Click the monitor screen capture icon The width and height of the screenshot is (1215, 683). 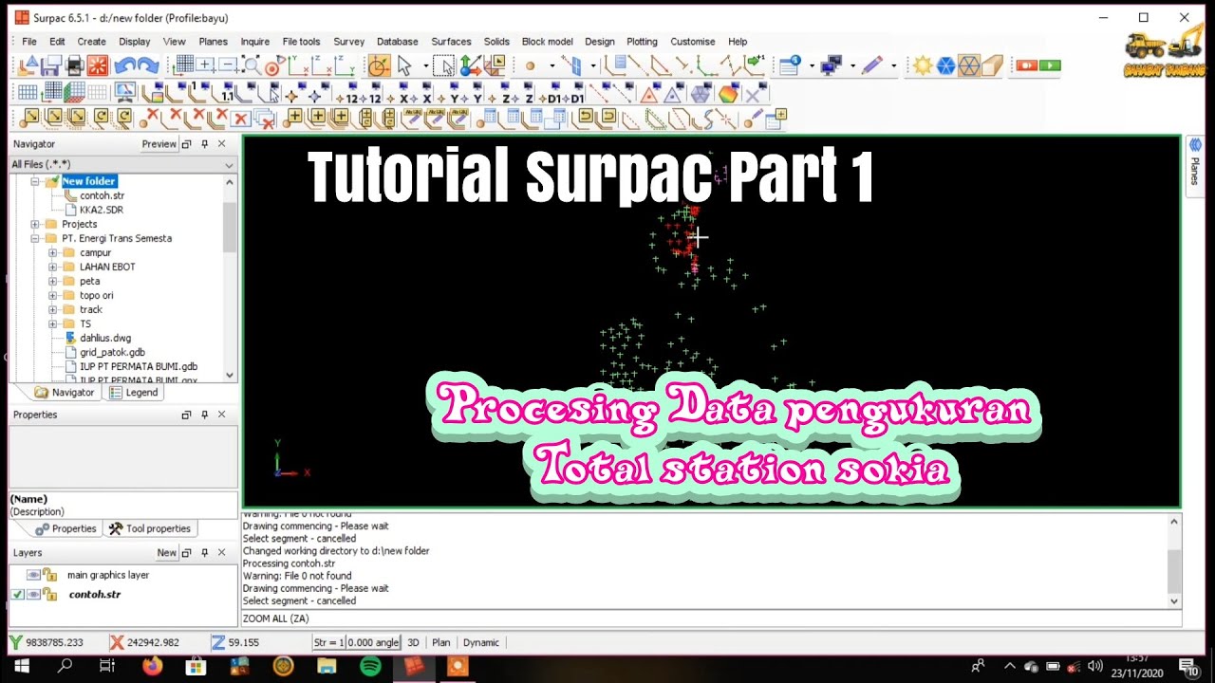[124, 92]
